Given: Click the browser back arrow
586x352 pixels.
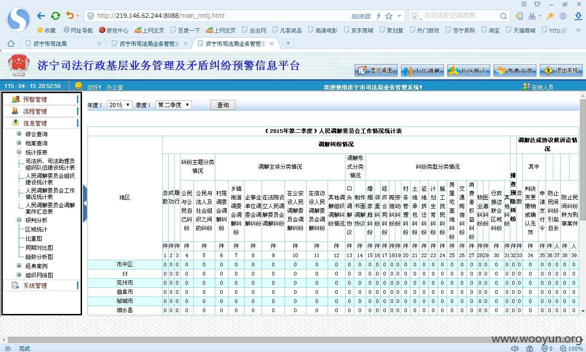Looking at the screenshot, I should tap(41, 16).
